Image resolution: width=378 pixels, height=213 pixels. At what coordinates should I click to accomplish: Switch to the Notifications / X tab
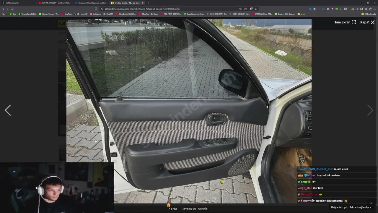[x=18, y=3]
